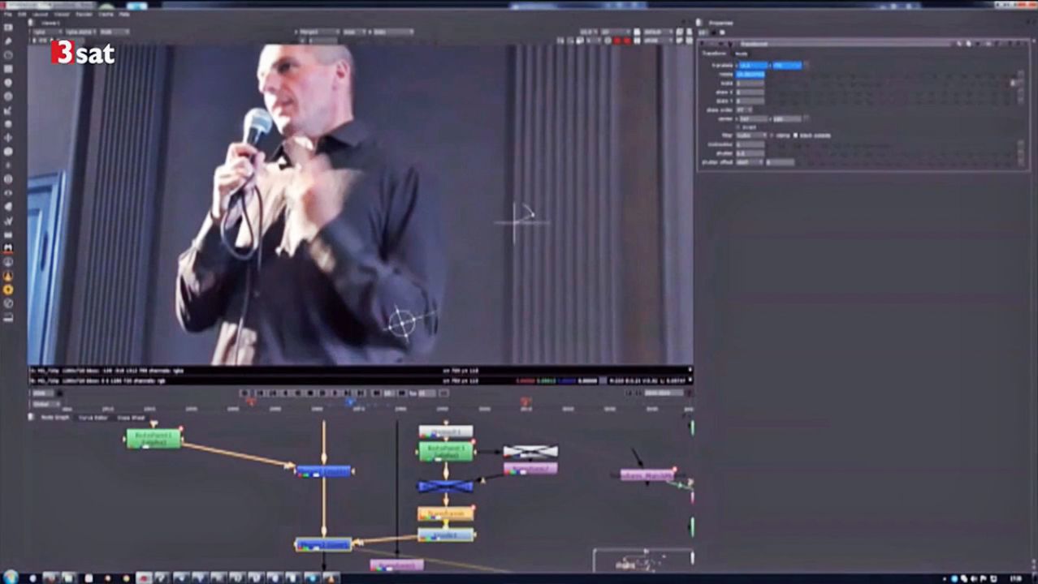The image size is (1038, 584).
Task: Open the Help menu
Action: pyautogui.click(x=124, y=15)
